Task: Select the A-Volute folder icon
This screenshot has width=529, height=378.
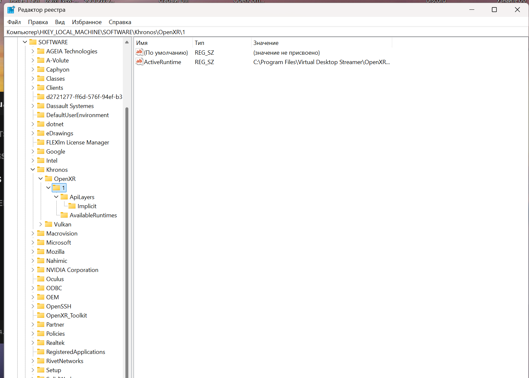Action: click(41, 60)
